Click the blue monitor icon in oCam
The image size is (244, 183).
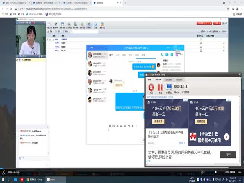tap(169, 88)
